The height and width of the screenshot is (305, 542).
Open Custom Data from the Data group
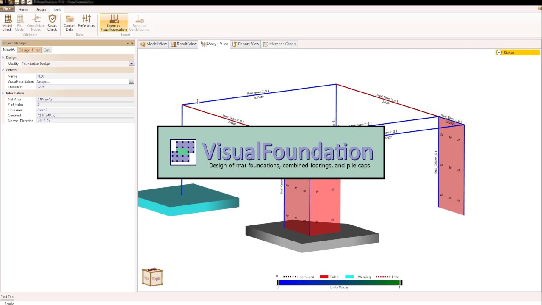click(69, 23)
